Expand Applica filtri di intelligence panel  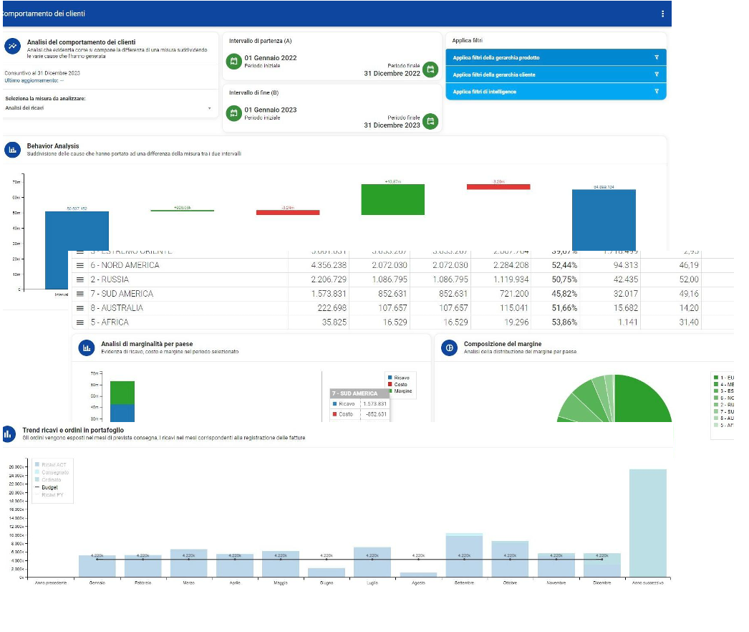[x=556, y=91]
